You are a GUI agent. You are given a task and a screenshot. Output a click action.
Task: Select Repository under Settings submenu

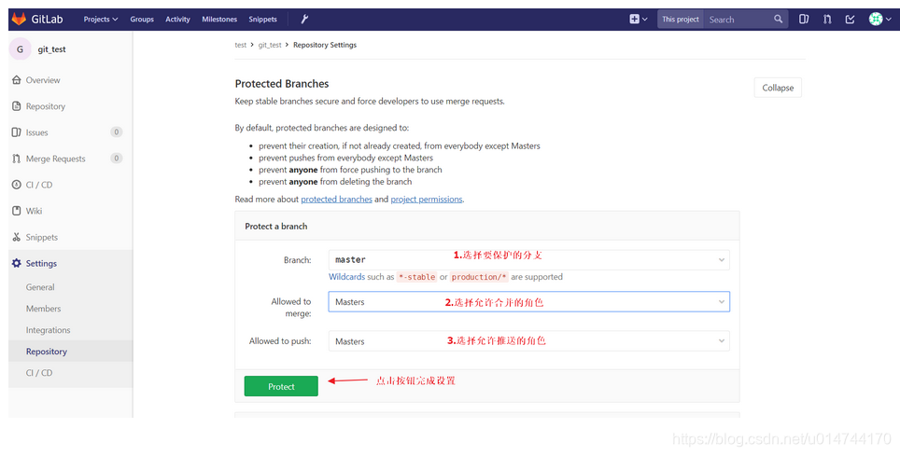[x=47, y=351]
